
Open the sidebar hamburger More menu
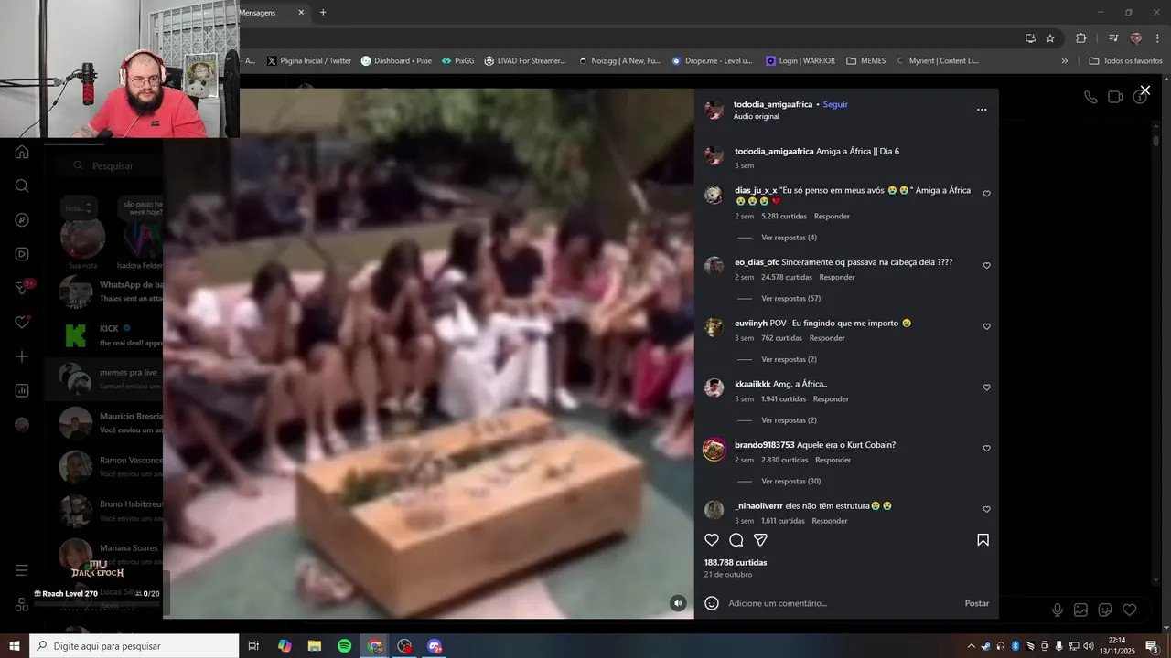click(x=22, y=570)
